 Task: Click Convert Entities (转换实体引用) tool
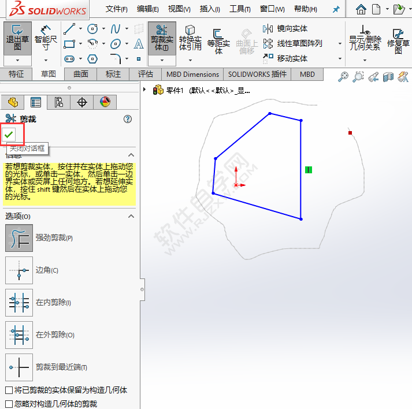point(190,38)
